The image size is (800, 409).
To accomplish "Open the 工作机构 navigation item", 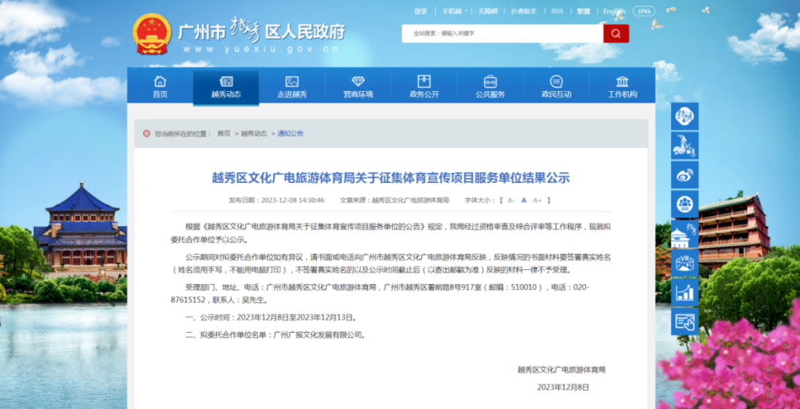I will click(x=622, y=86).
